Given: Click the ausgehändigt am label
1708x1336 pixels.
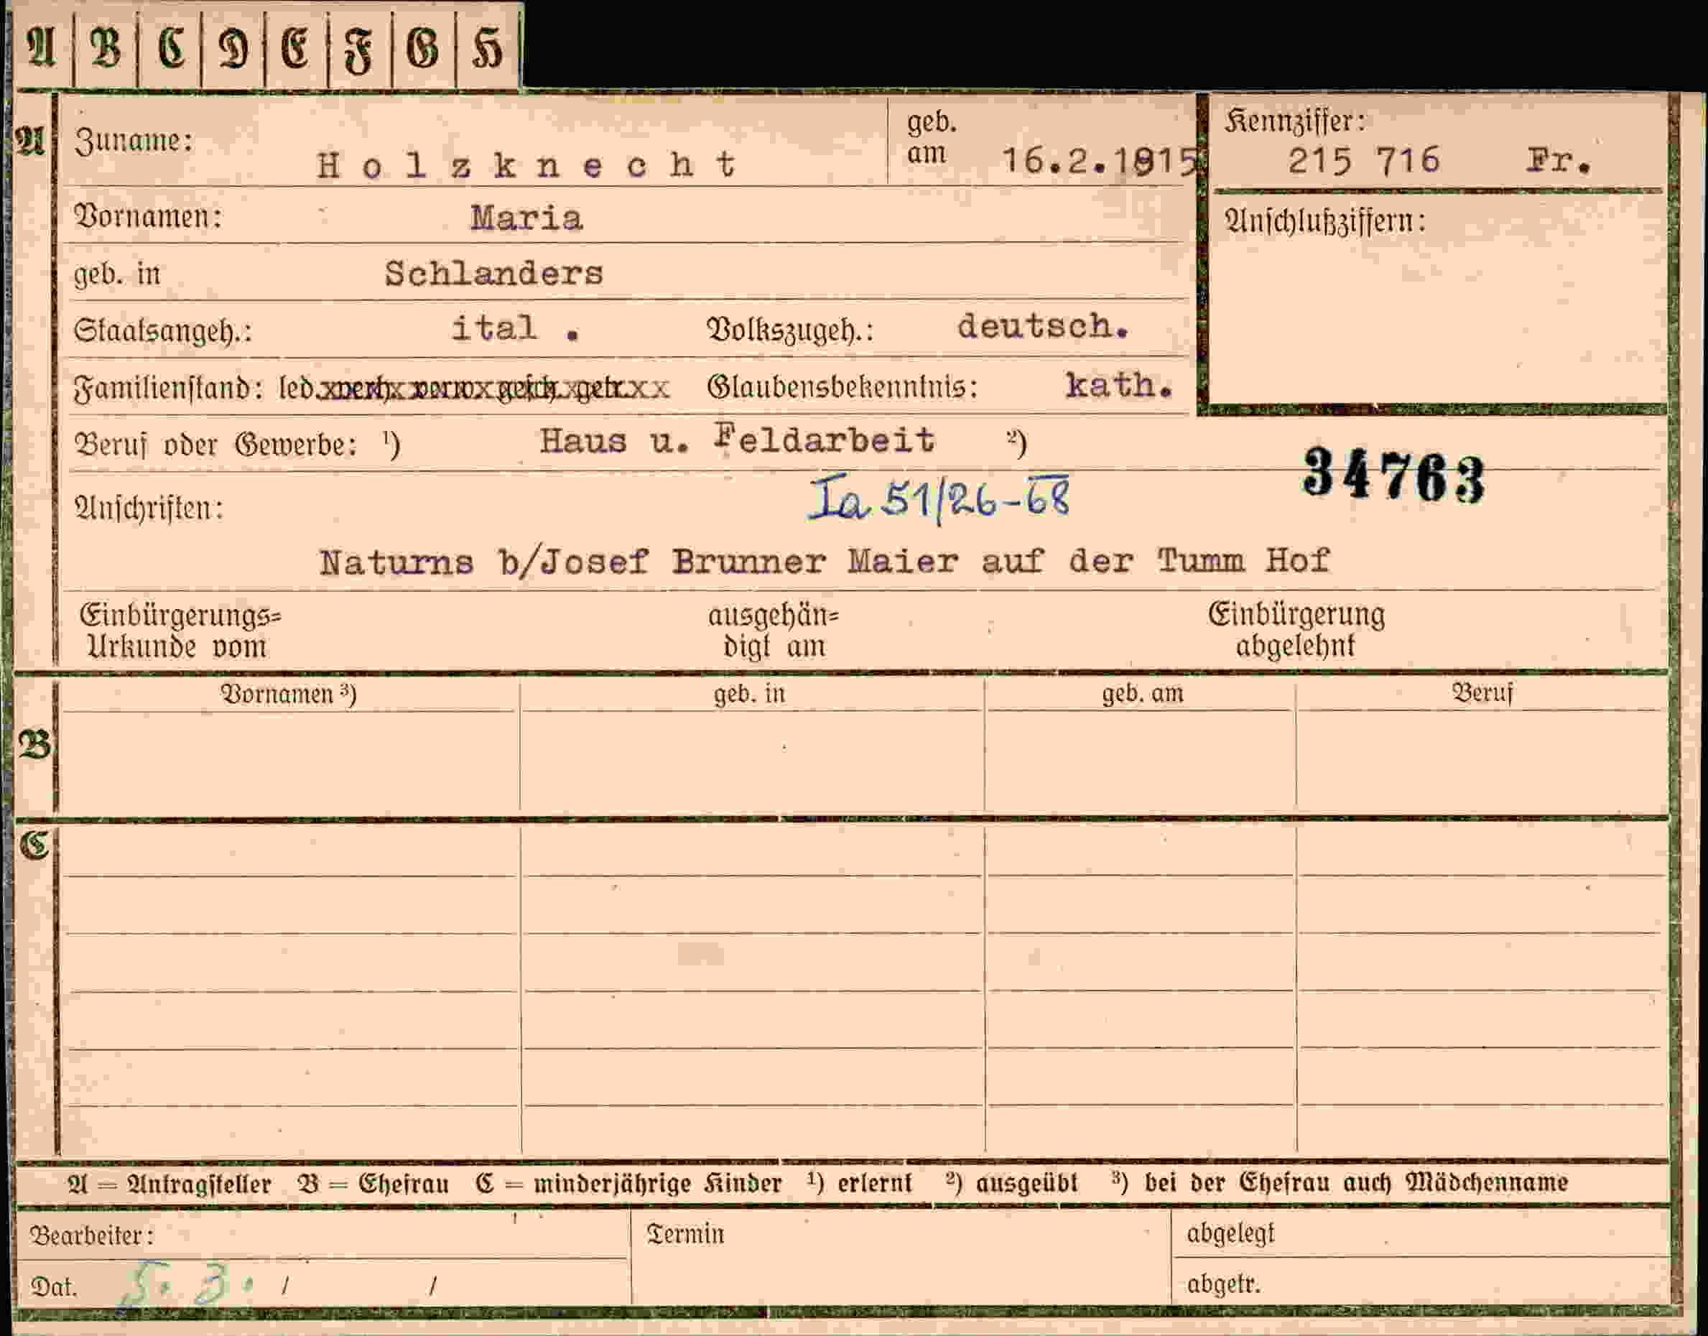Looking at the screenshot, I should pyautogui.click(x=774, y=631).
